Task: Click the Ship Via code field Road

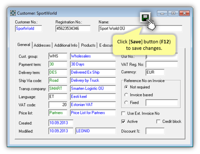Action: [x=58, y=80]
